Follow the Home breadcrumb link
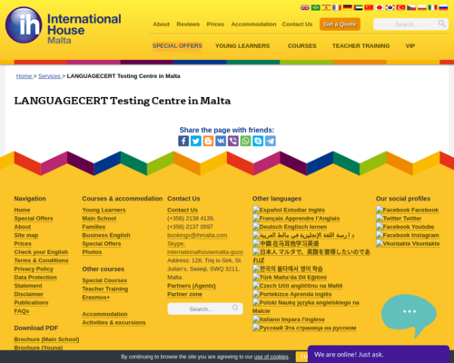This screenshot has height=363, width=454. tap(25, 76)
